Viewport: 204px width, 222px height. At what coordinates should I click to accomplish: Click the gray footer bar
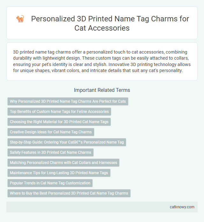coord(102,207)
